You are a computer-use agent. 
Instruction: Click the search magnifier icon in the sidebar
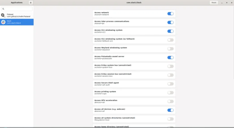(3, 9)
